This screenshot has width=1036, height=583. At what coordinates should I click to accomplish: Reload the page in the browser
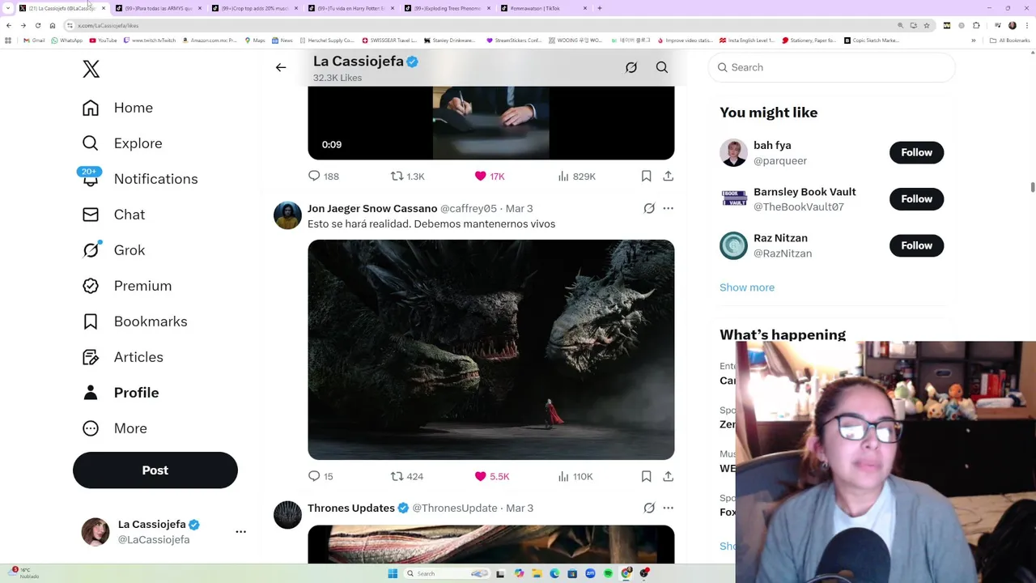click(37, 25)
